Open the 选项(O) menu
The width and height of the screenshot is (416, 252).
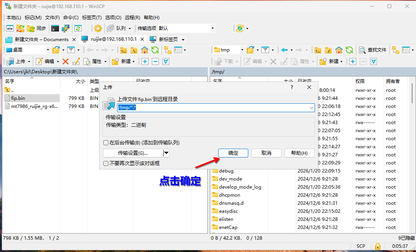pos(113,17)
